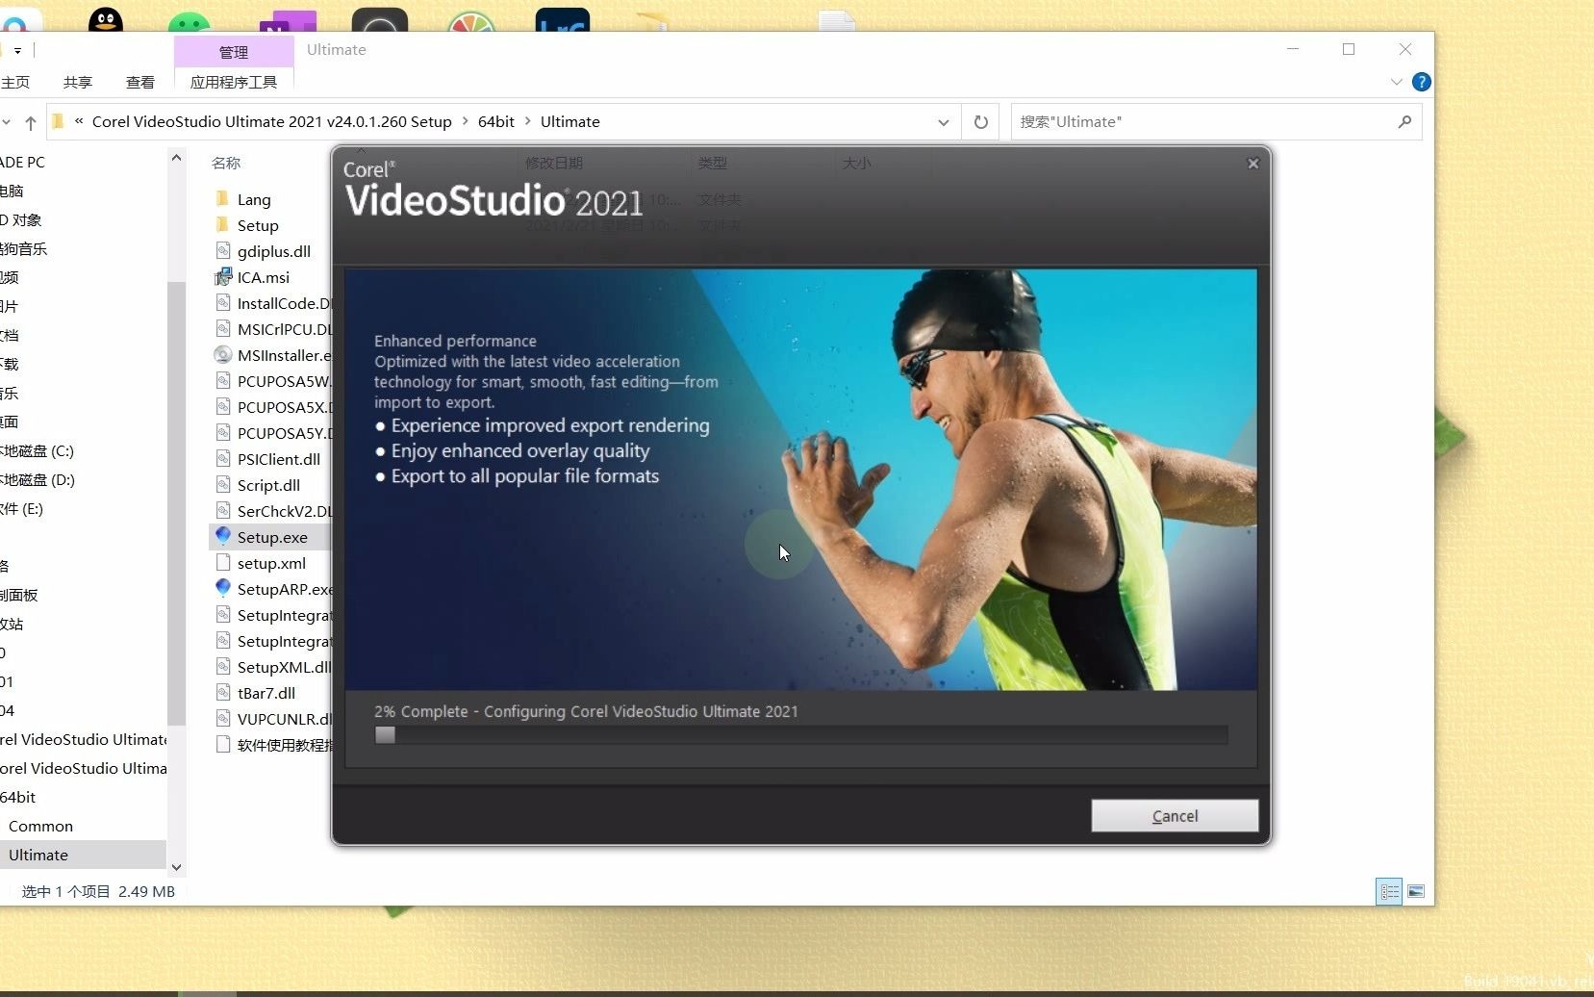Image resolution: width=1594 pixels, height=997 pixels.
Task: Select the PCUPOSA5Y file icon
Action: coord(223,433)
